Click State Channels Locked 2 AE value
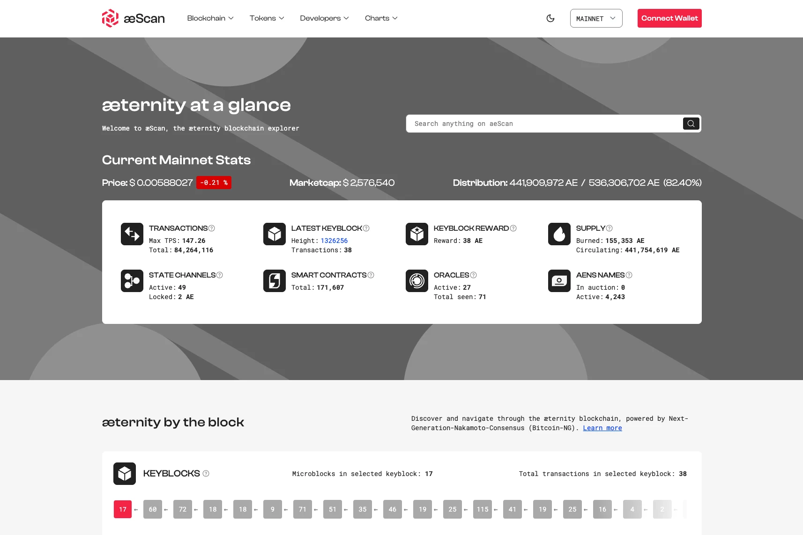The width and height of the screenshot is (803, 535). pyautogui.click(x=186, y=297)
